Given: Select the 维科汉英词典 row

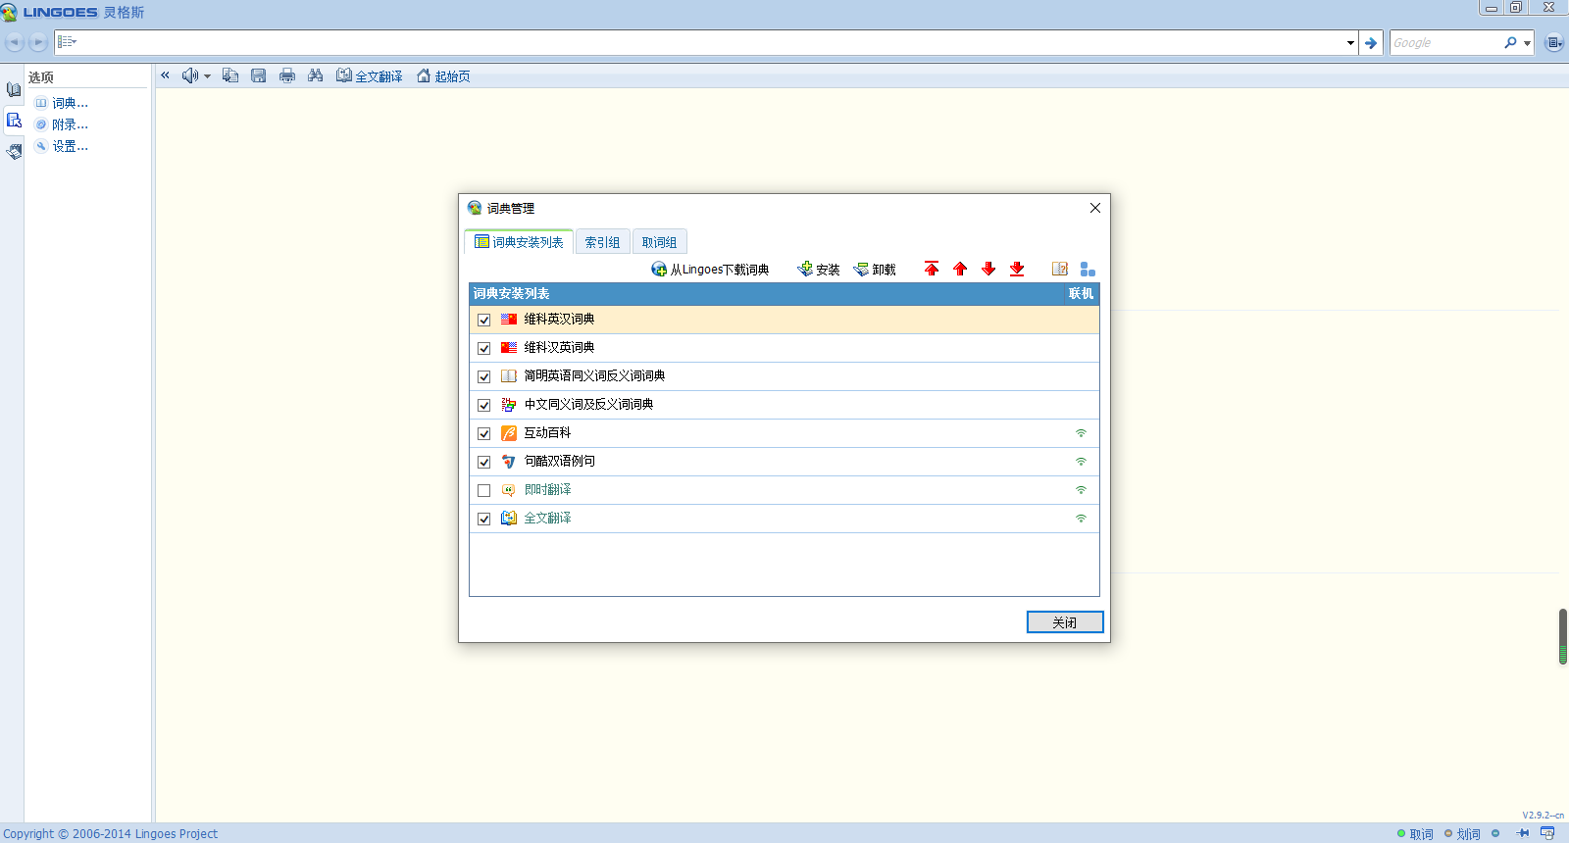Looking at the screenshot, I should coord(784,348).
